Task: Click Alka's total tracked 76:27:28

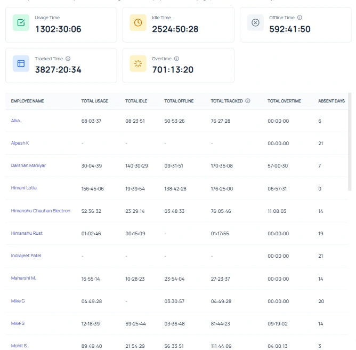Action: pyautogui.click(x=221, y=121)
